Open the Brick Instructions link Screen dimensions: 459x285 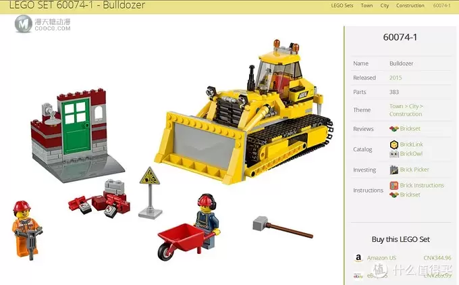(x=422, y=186)
